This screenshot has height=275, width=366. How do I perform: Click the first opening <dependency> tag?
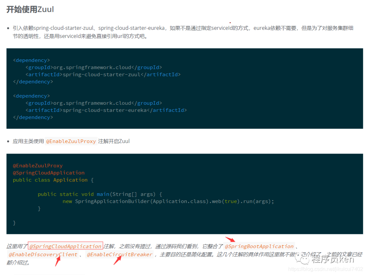pyautogui.click(x=32, y=60)
